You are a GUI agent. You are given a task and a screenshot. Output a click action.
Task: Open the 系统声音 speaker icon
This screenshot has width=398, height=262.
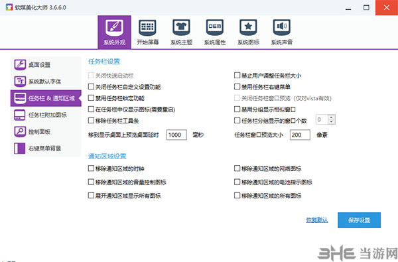pos(282,28)
